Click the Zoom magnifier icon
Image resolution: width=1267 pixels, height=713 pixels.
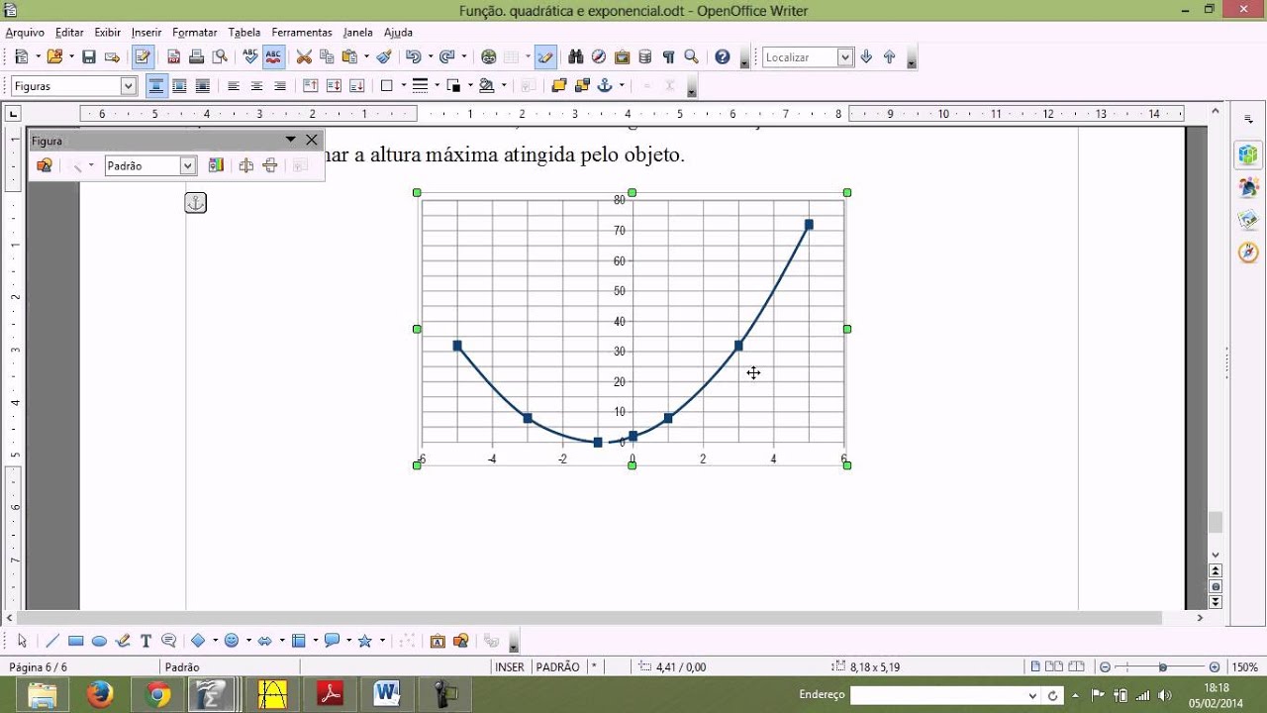[692, 57]
